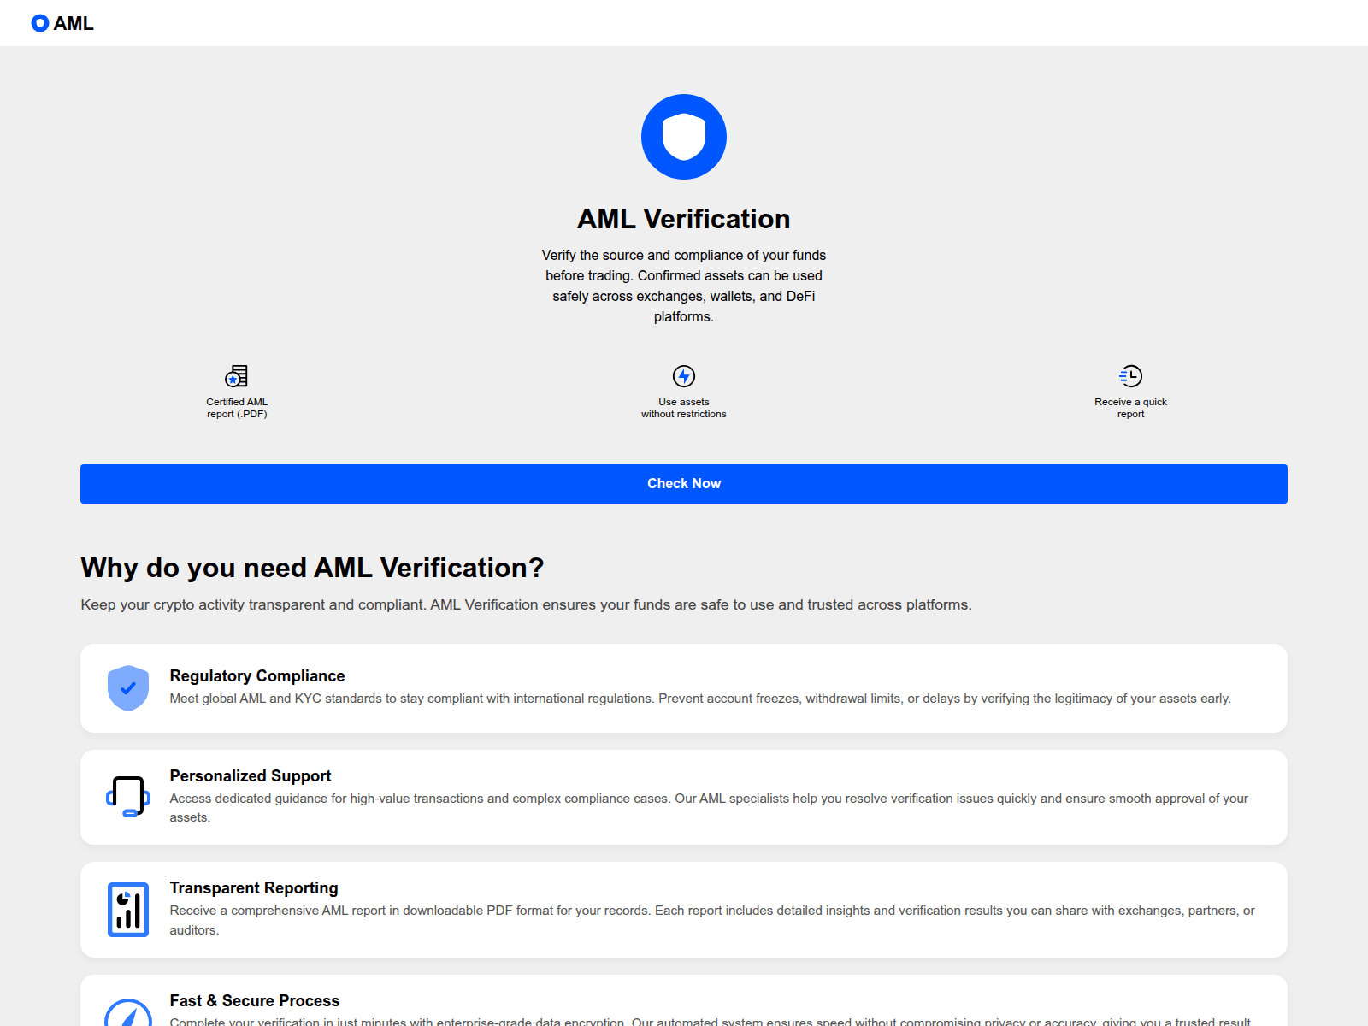
Task: Click the large blue shield icon
Action: point(684,137)
